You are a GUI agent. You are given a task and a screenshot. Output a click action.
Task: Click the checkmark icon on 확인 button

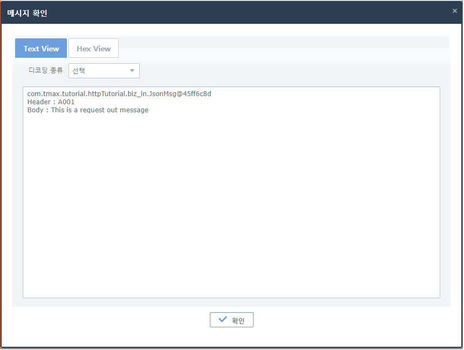[x=222, y=320]
